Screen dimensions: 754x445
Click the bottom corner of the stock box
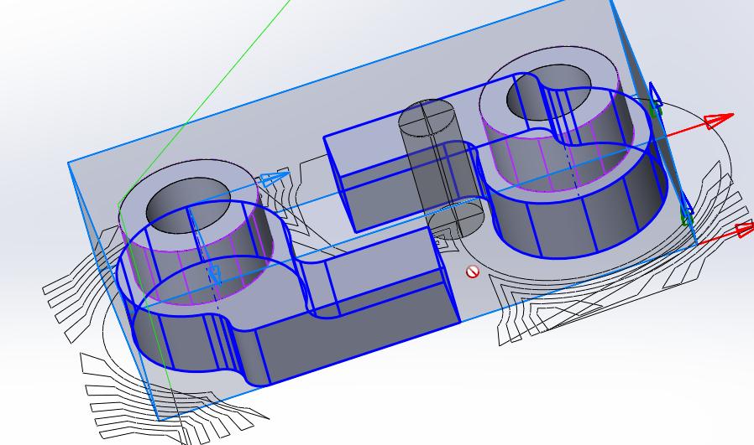pyautogui.click(x=158, y=418)
